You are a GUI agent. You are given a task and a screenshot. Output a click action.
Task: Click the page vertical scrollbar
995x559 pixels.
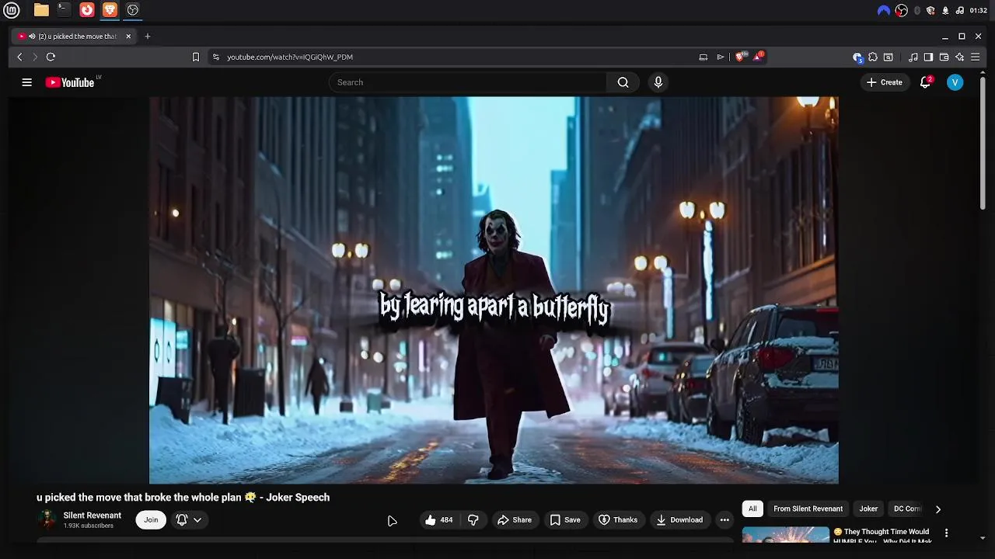[983, 142]
